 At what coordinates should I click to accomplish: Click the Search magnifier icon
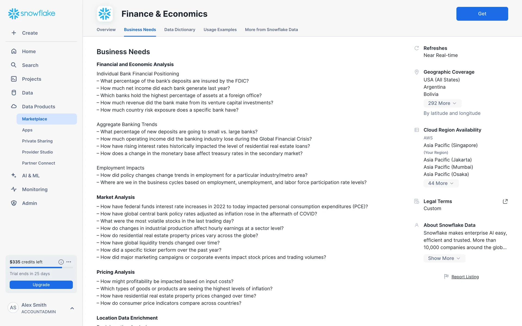click(x=14, y=65)
